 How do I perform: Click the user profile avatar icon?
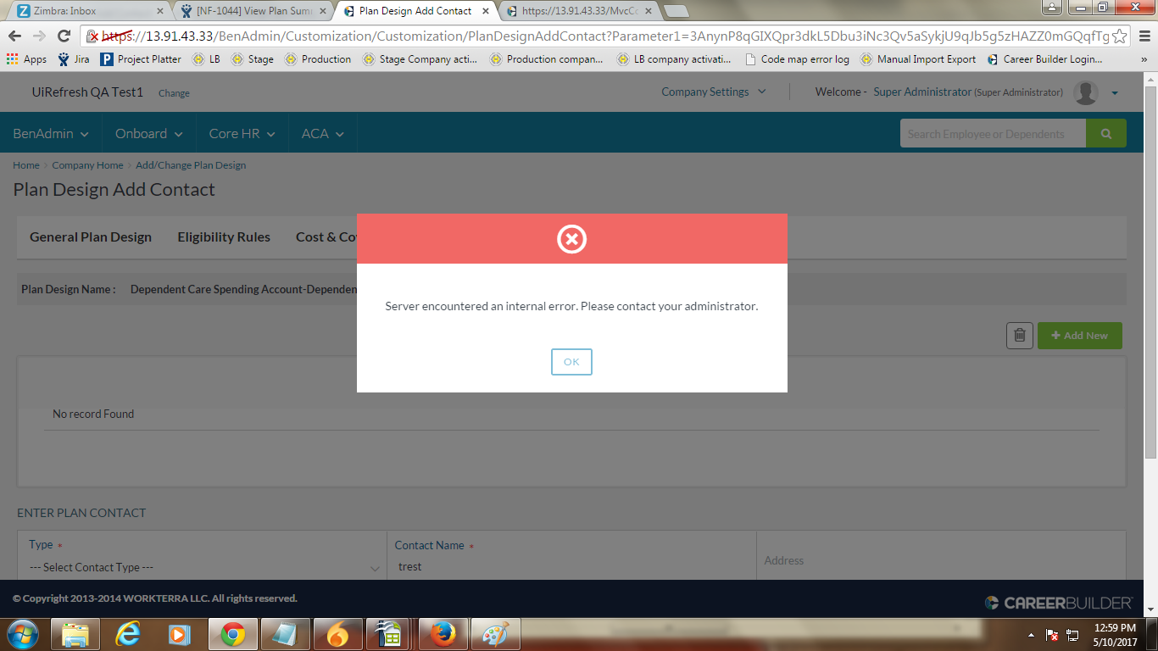point(1085,92)
